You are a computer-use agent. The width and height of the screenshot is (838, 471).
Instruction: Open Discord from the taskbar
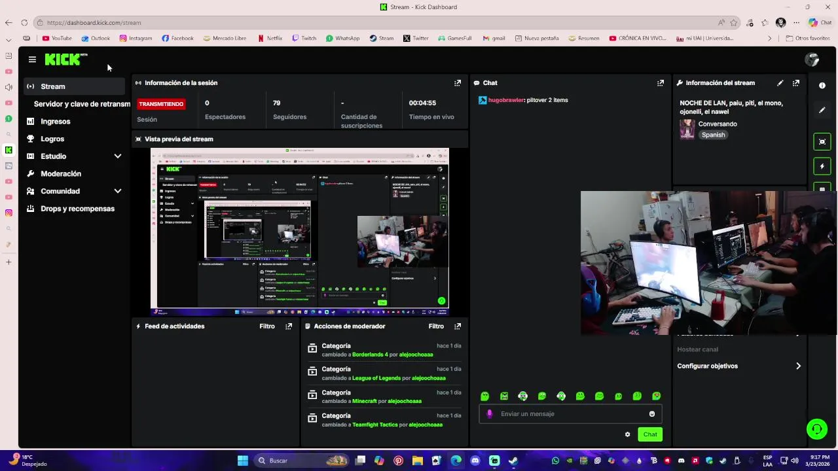tap(475, 461)
